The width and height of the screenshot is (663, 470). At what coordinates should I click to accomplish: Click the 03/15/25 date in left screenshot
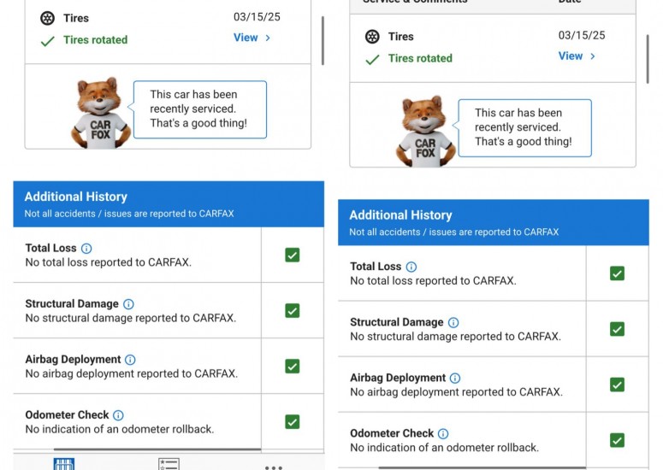(257, 17)
